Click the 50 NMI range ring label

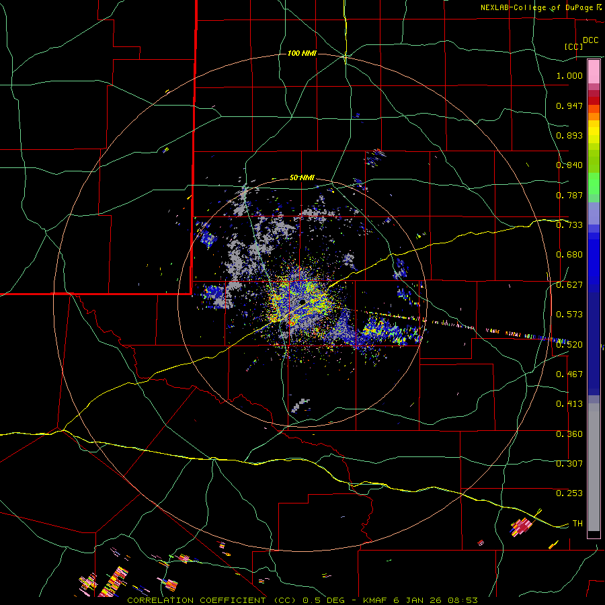(302, 177)
